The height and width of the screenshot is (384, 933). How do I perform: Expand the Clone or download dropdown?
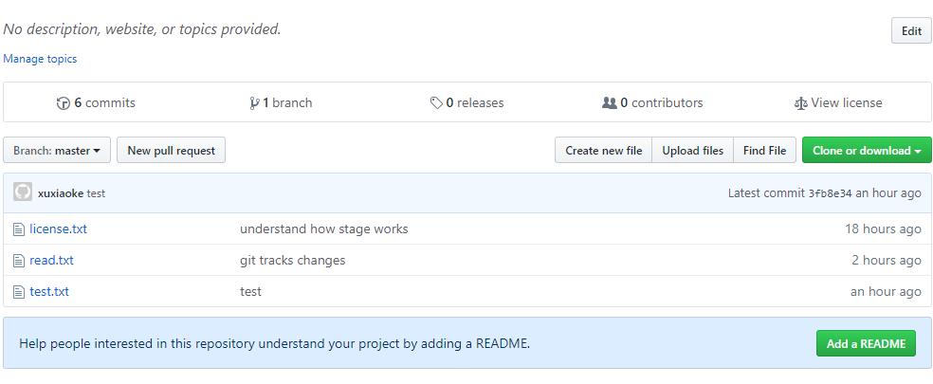coord(867,151)
